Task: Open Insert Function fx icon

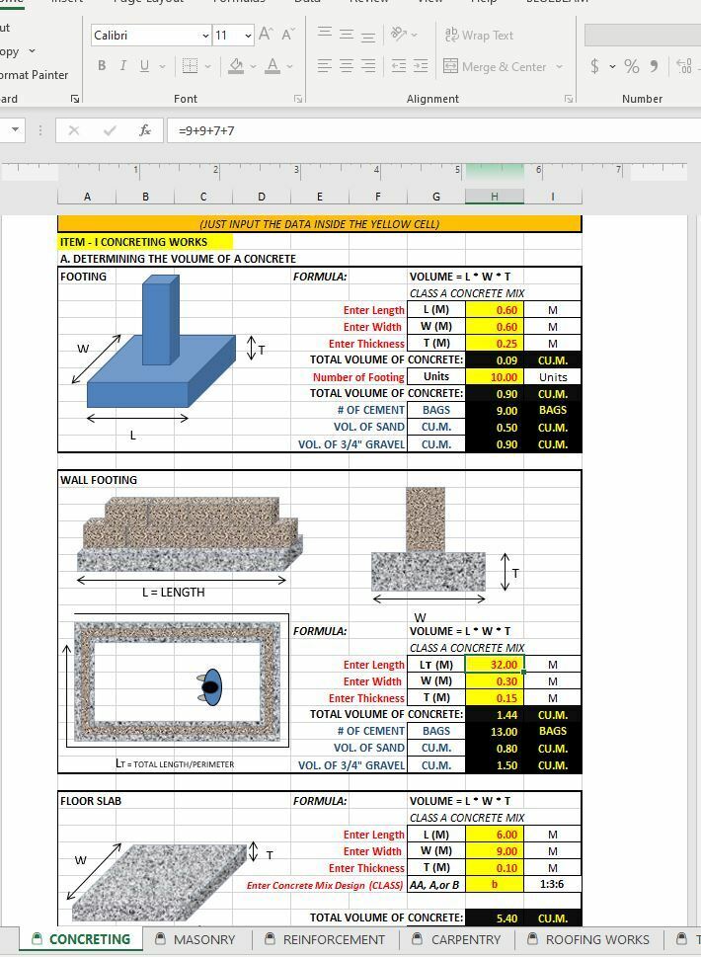Action: point(145,130)
